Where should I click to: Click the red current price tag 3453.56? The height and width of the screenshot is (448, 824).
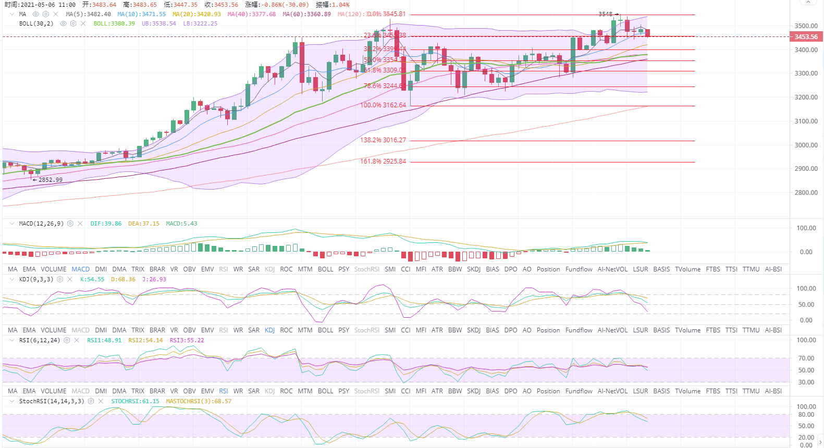point(806,36)
